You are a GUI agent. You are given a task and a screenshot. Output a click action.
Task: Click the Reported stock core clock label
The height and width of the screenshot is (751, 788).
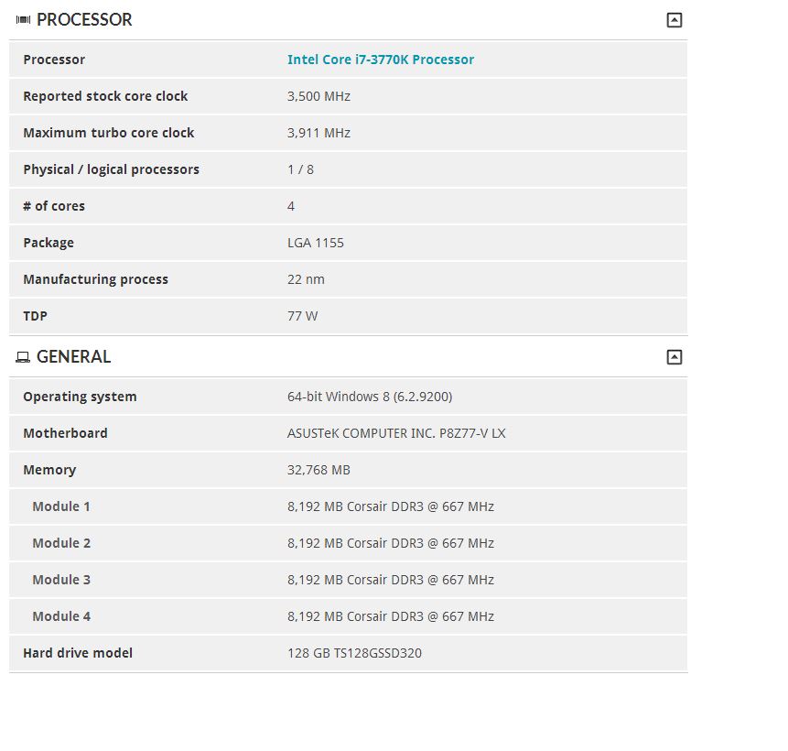click(105, 96)
